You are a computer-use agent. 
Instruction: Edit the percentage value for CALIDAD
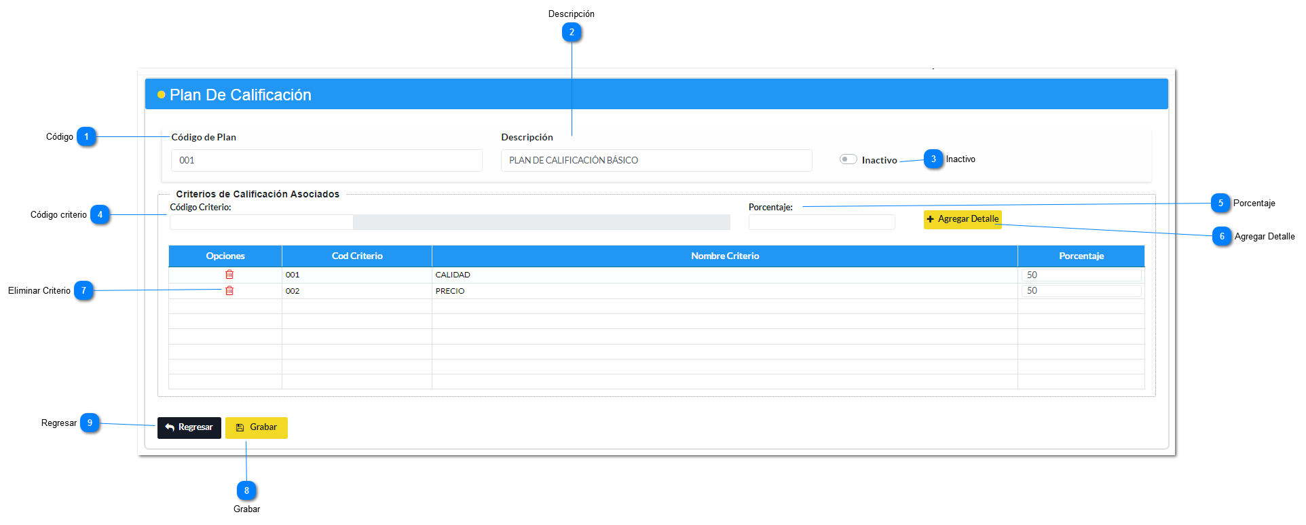(1081, 275)
